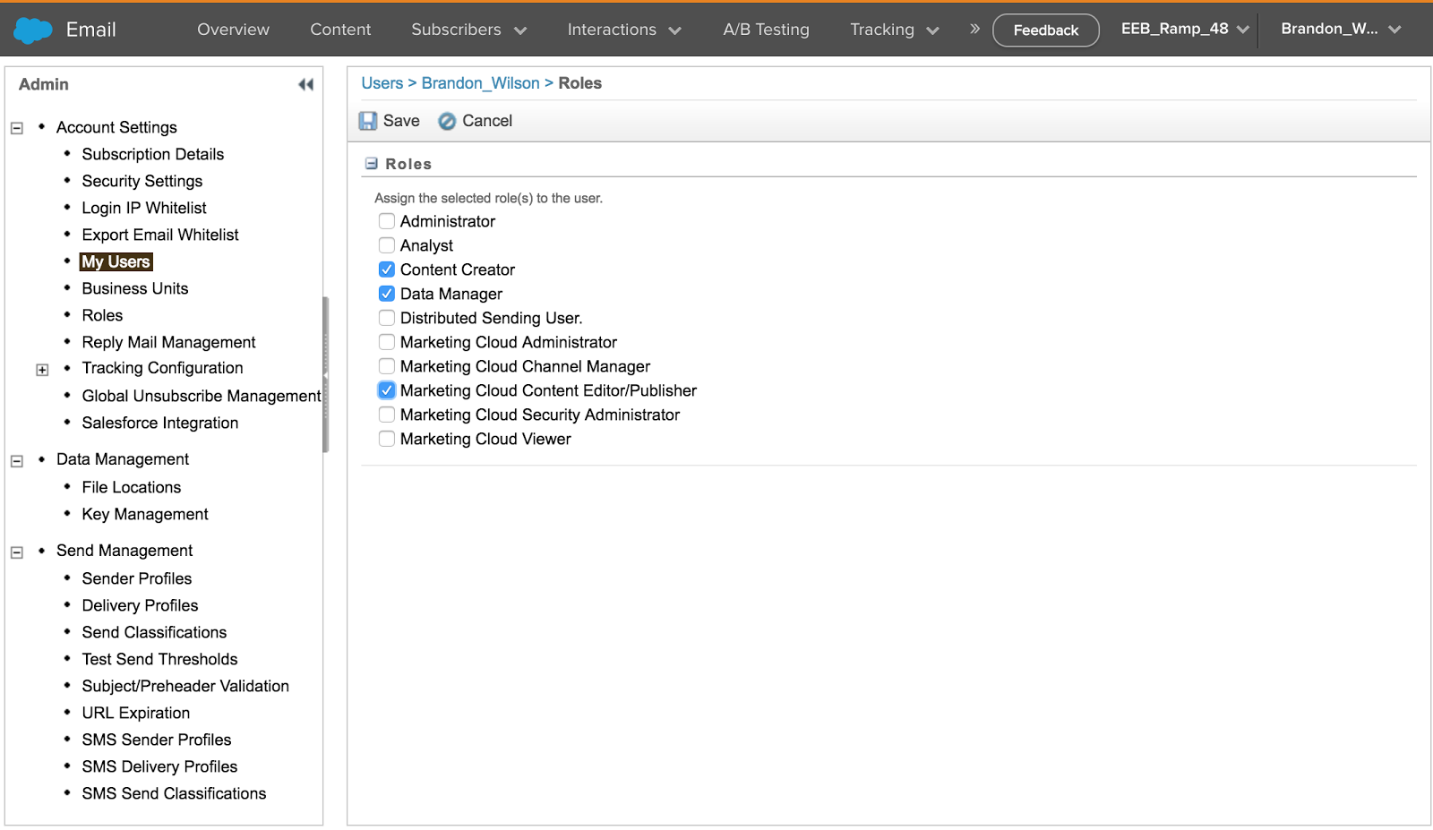Viewport: 1433px width, 830px height.
Task: Check the Administrator role checkbox
Action: point(387,220)
